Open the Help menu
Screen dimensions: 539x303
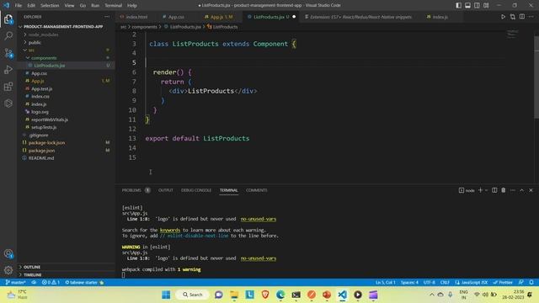[x=132, y=6]
